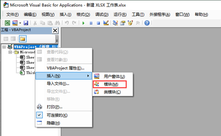Click the project panel toolbar overflow arrow
Viewport: 221px width, 136px height.
(x=57, y=39)
